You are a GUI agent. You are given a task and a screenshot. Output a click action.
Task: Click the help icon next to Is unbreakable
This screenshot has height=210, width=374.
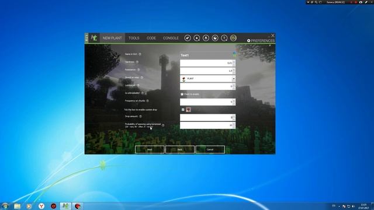pos(143,93)
